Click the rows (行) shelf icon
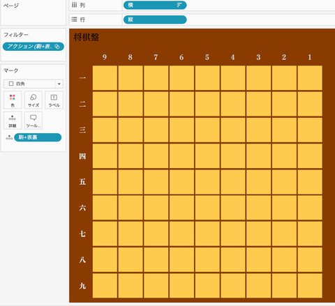335x306 pixels. (74, 20)
